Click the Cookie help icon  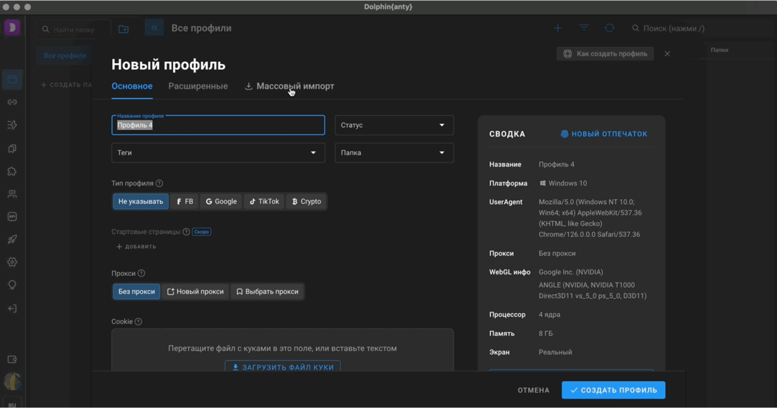click(x=138, y=321)
